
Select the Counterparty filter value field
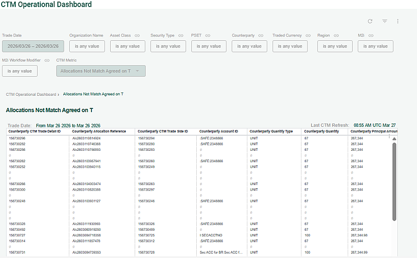coord(249,46)
